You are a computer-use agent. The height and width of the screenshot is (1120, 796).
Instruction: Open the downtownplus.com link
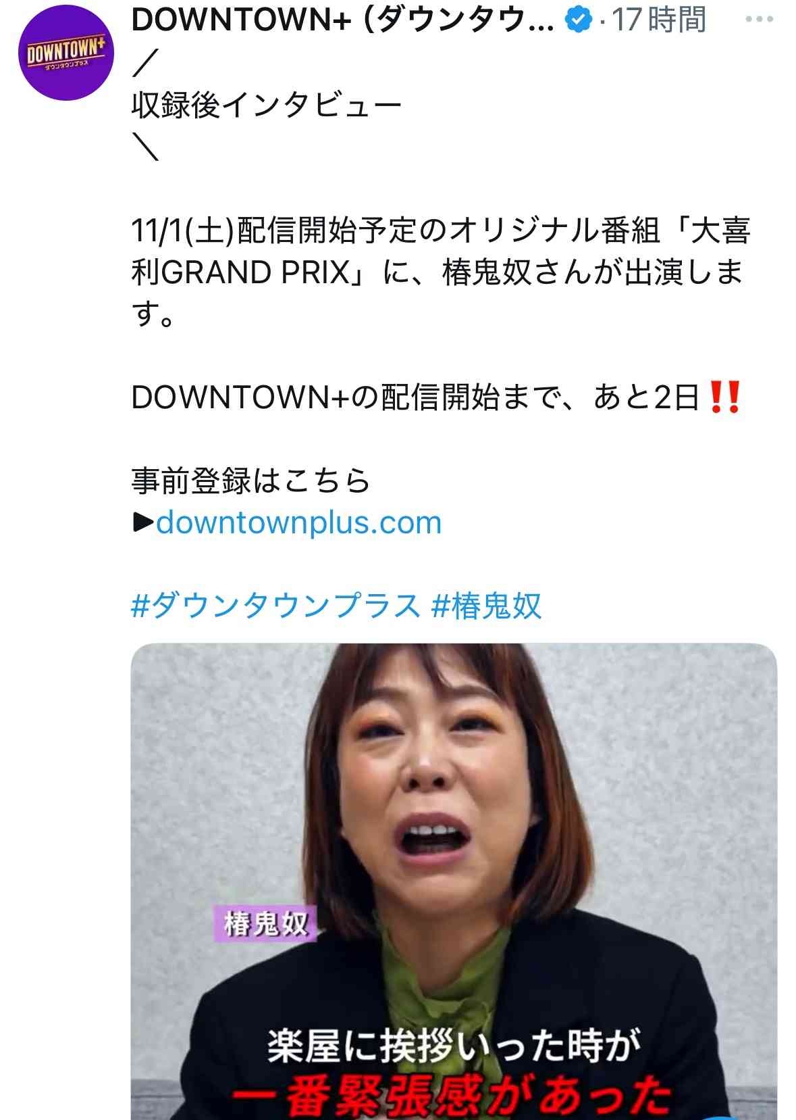click(x=298, y=522)
